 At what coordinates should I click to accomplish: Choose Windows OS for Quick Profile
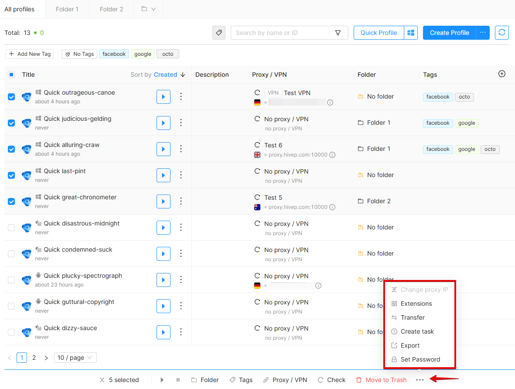(x=410, y=33)
